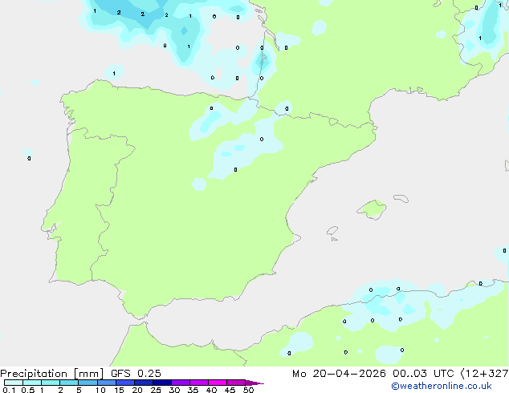Click the legend label "20"

pos(137,390)
